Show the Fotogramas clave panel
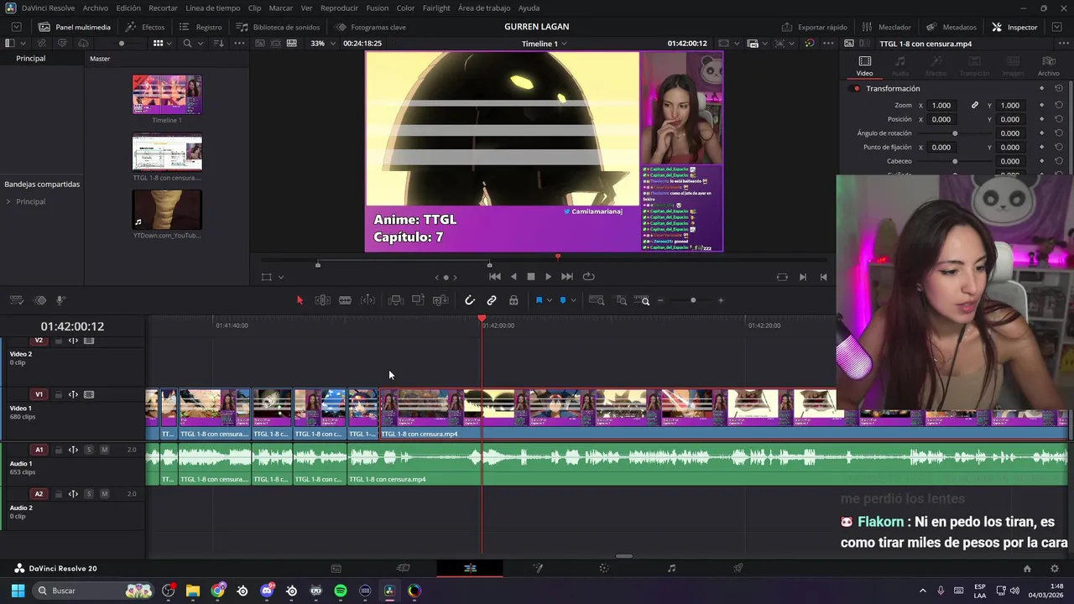 (370, 27)
